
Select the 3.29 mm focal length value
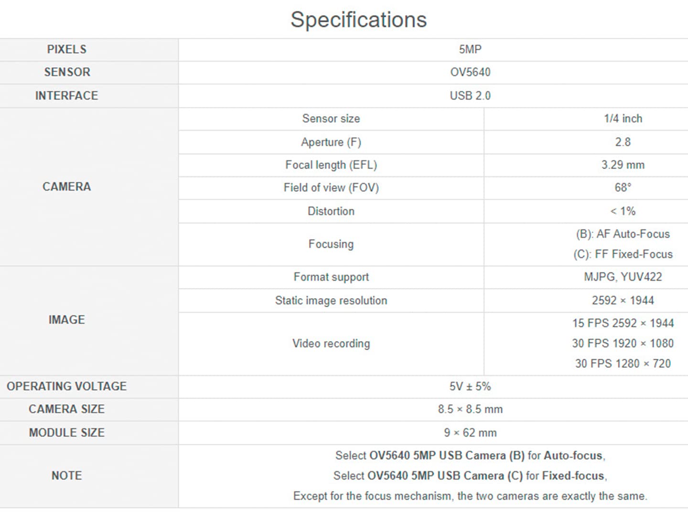[623, 165]
